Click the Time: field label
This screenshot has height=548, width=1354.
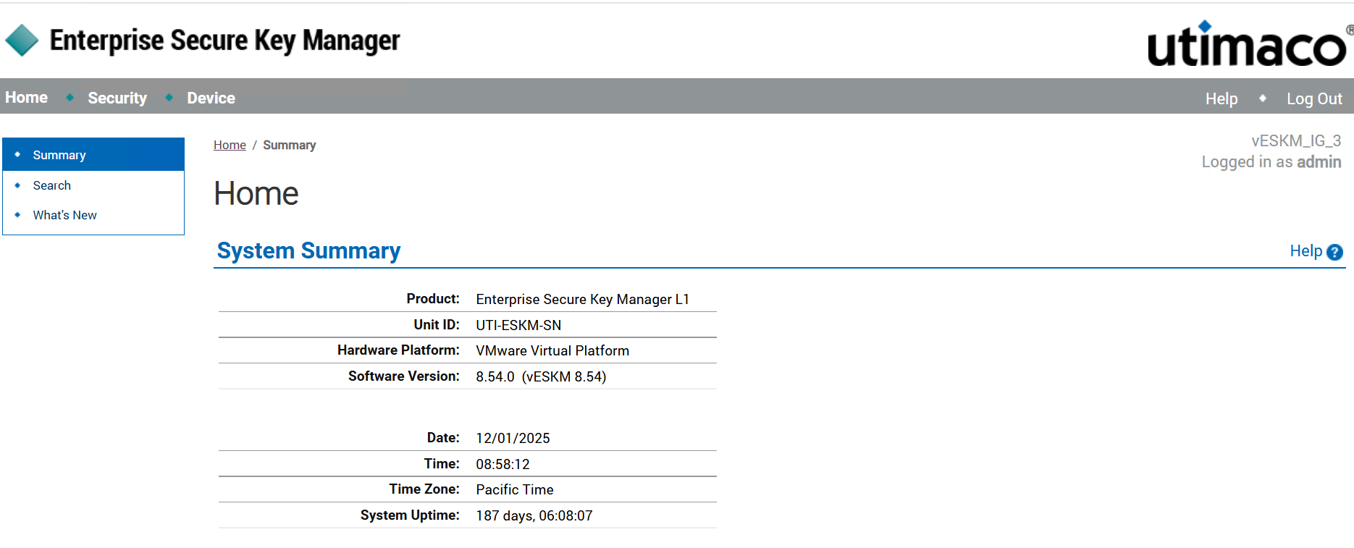(x=442, y=463)
